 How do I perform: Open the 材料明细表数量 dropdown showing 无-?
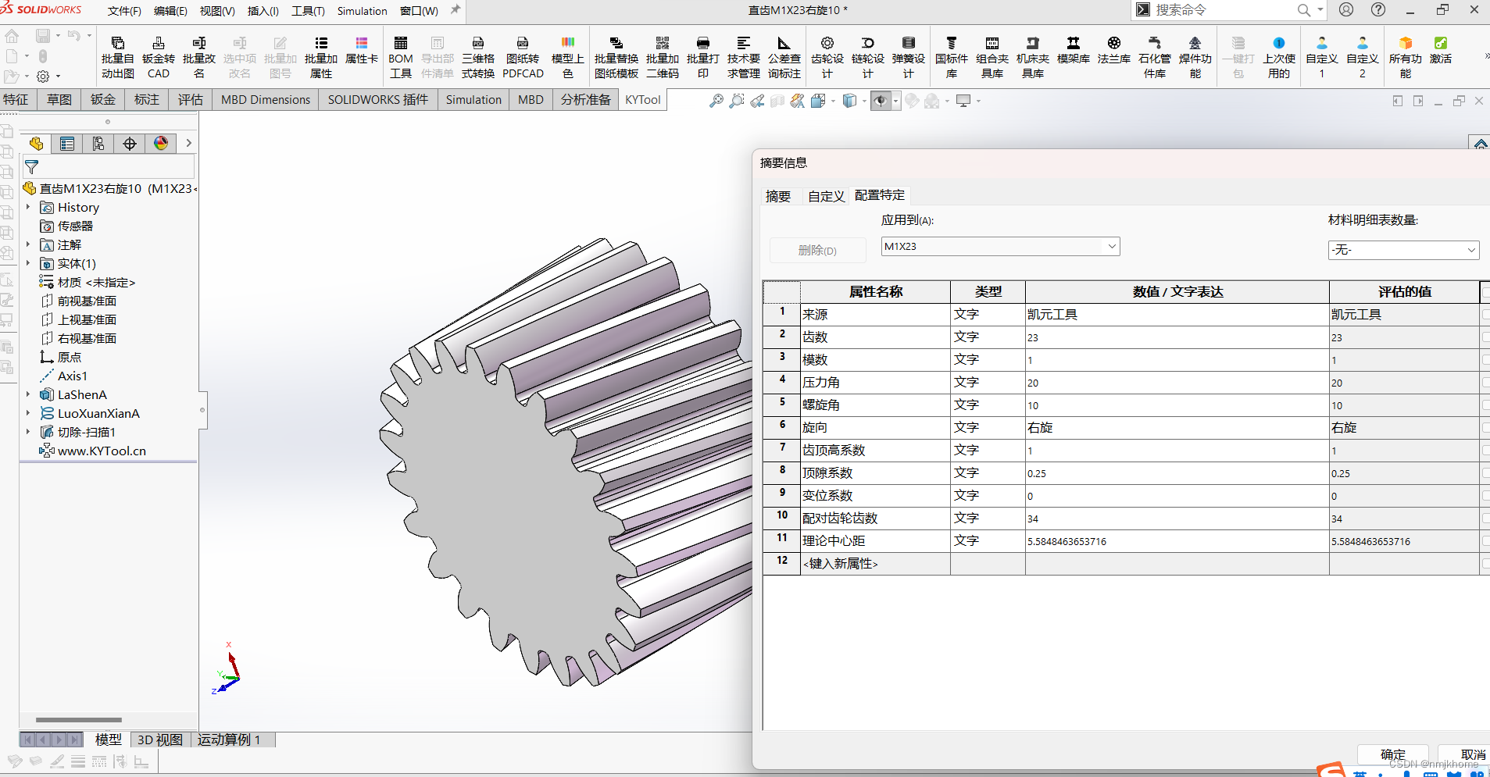1470,250
